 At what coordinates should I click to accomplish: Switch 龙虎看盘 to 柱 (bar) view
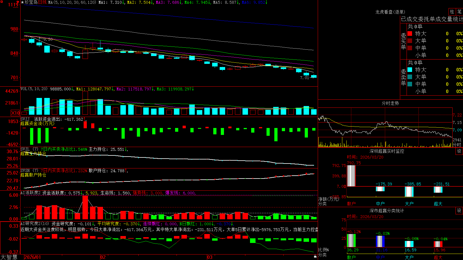(x=452, y=12)
